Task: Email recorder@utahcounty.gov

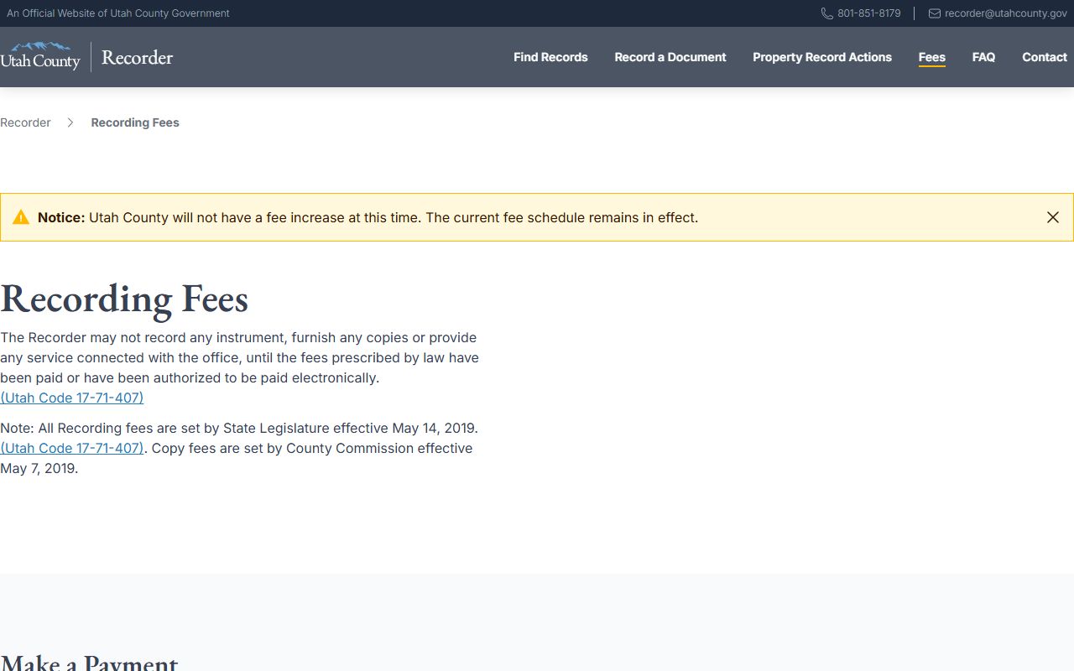Action: (x=1006, y=13)
